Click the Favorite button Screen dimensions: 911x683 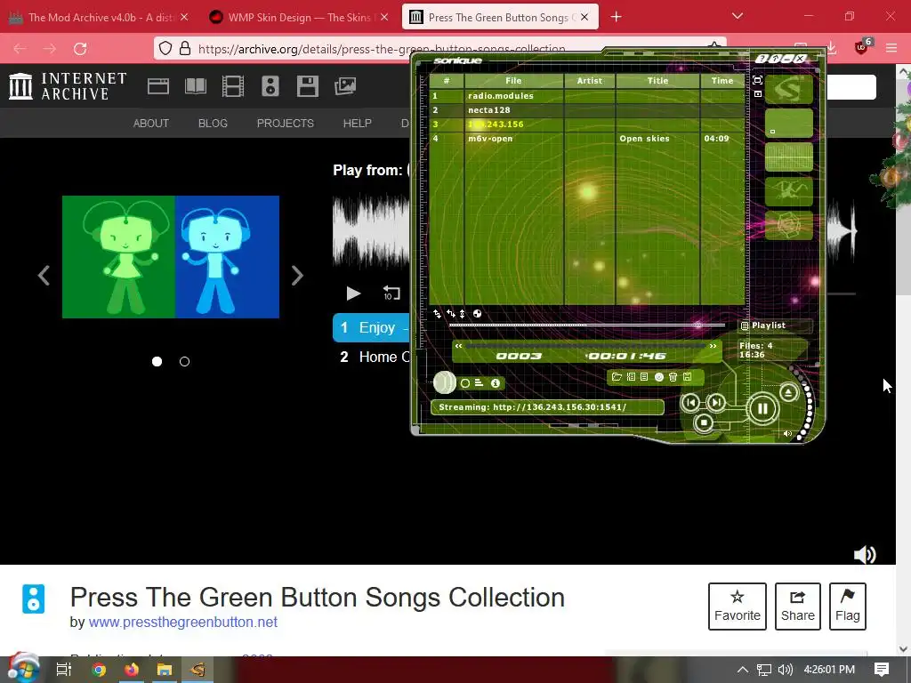click(x=738, y=607)
